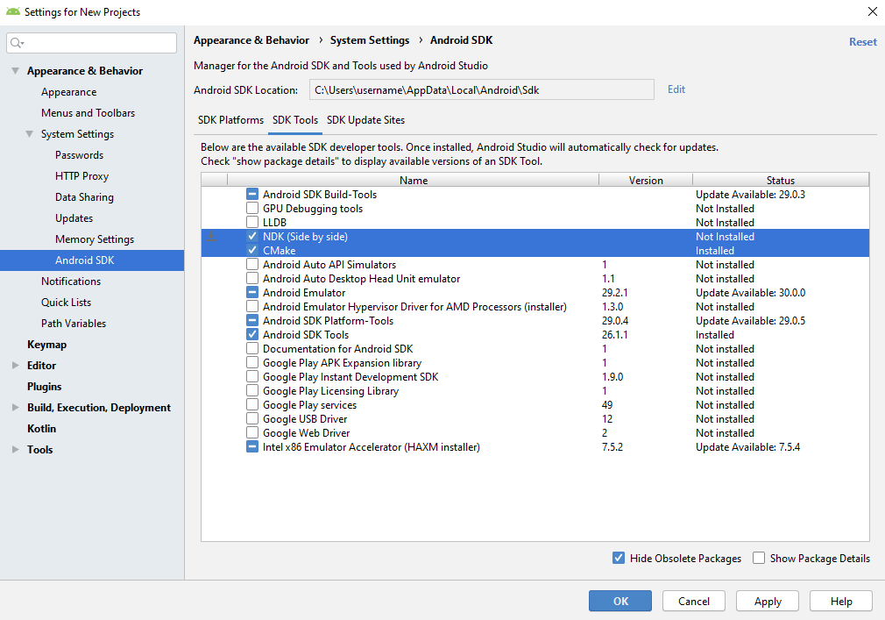
Task: Expand Build, Execution, Deployment
Action: (15, 407)
